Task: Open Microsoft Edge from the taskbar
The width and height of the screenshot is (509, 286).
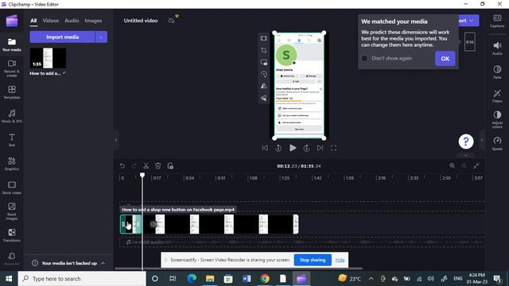Action: coord(192,279)
